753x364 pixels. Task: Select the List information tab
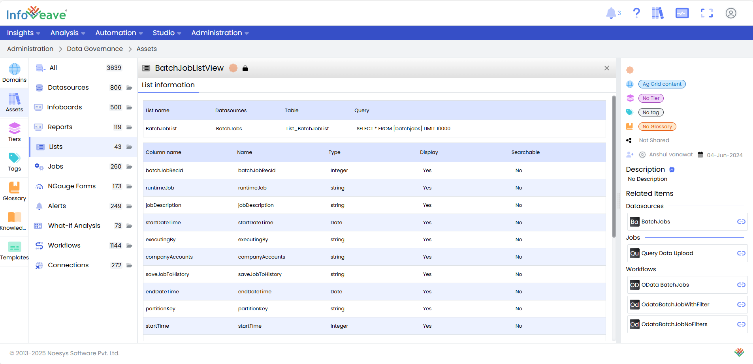[168, 85]
